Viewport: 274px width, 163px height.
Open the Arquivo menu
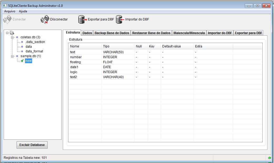(x=10, y=11)
